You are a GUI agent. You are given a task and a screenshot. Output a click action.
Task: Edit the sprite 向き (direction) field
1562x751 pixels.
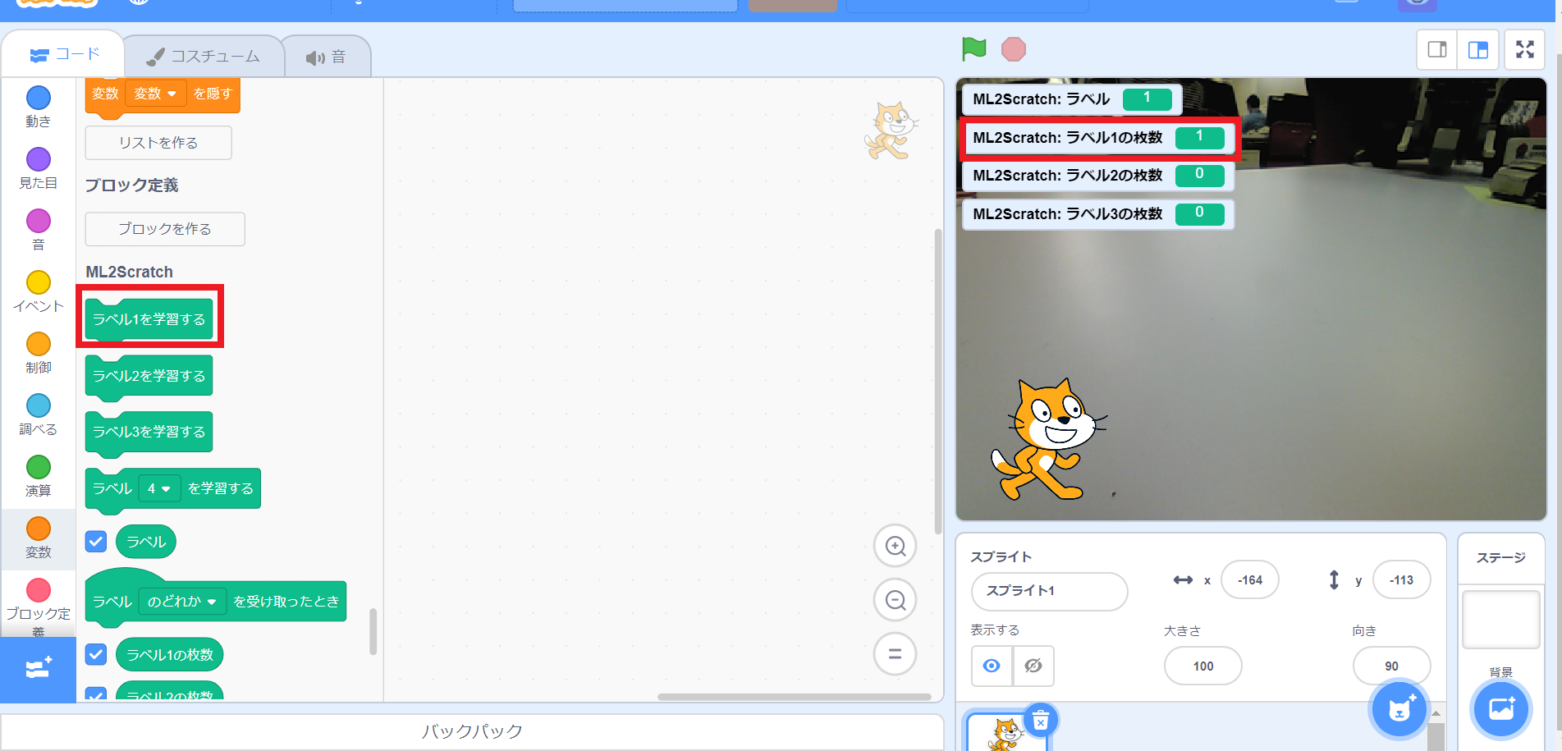click(x=1391, y=666)
